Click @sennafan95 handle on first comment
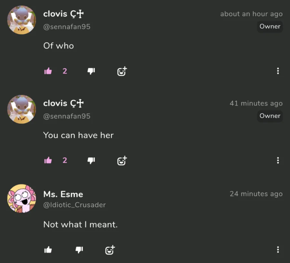The image size is (290, 263). point(67,27)
